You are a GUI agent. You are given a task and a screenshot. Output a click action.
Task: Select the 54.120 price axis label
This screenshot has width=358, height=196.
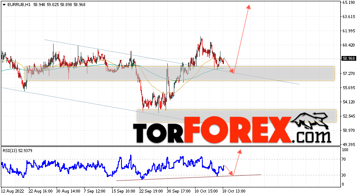point(348,102)
